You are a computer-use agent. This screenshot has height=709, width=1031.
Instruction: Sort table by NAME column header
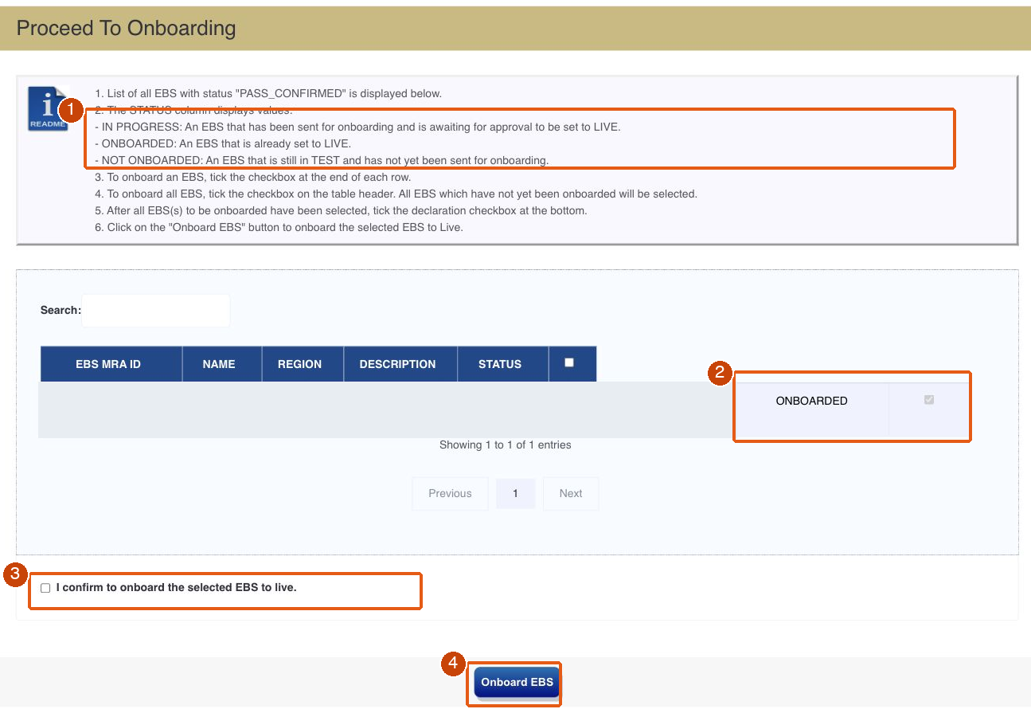(x=222, y=364)
